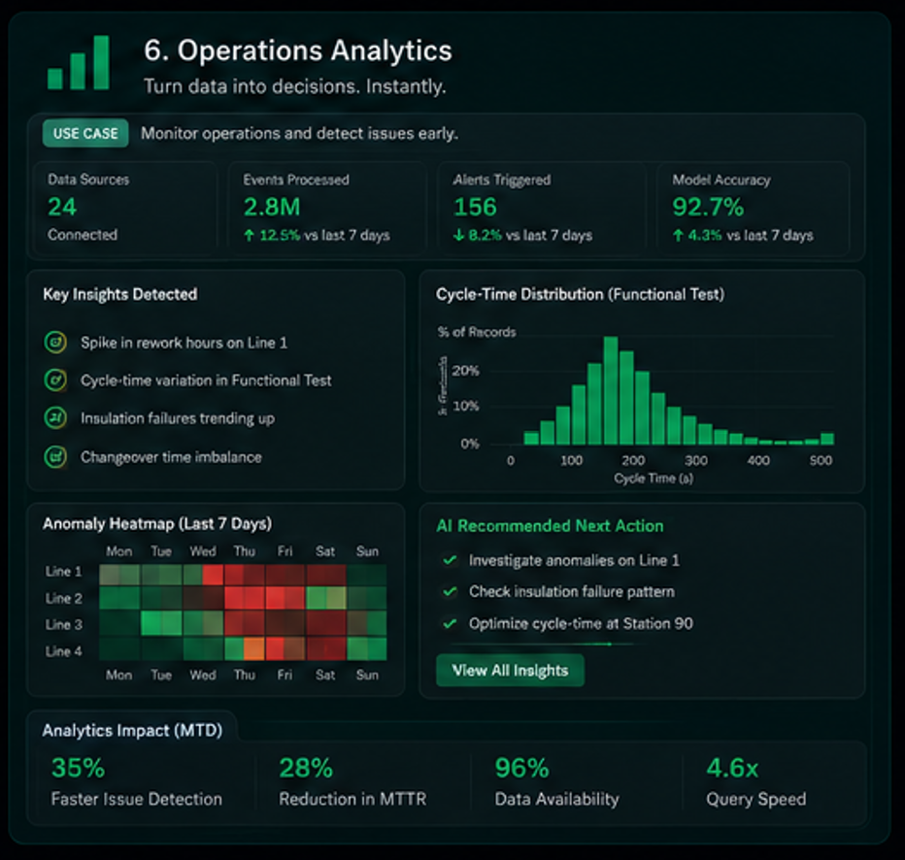The image size is (905, 860).
Task: Click checkmark next to Optimize cycle-time at Station 90
Action: pyautogui.click(x=450, y=623)
